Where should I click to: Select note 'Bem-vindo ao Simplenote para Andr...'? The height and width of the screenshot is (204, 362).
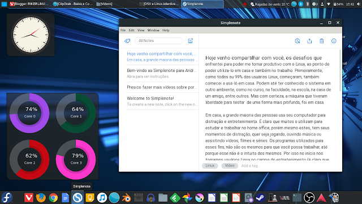(x=162, y=73)
